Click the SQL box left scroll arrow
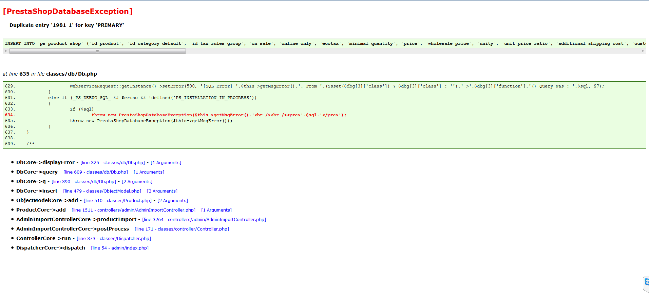The height and width of the screenshot is (299, 649). pyautogui.click(x=6, y=51)
